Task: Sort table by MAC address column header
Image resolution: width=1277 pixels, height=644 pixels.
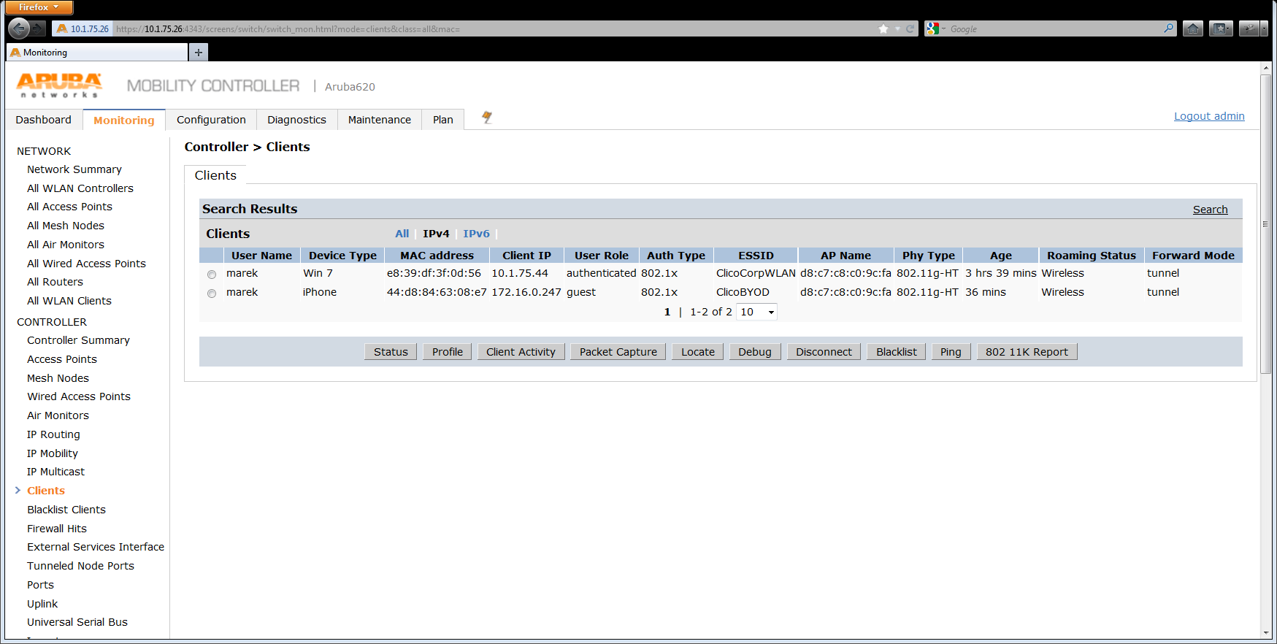Action: (x=437, y=256)
